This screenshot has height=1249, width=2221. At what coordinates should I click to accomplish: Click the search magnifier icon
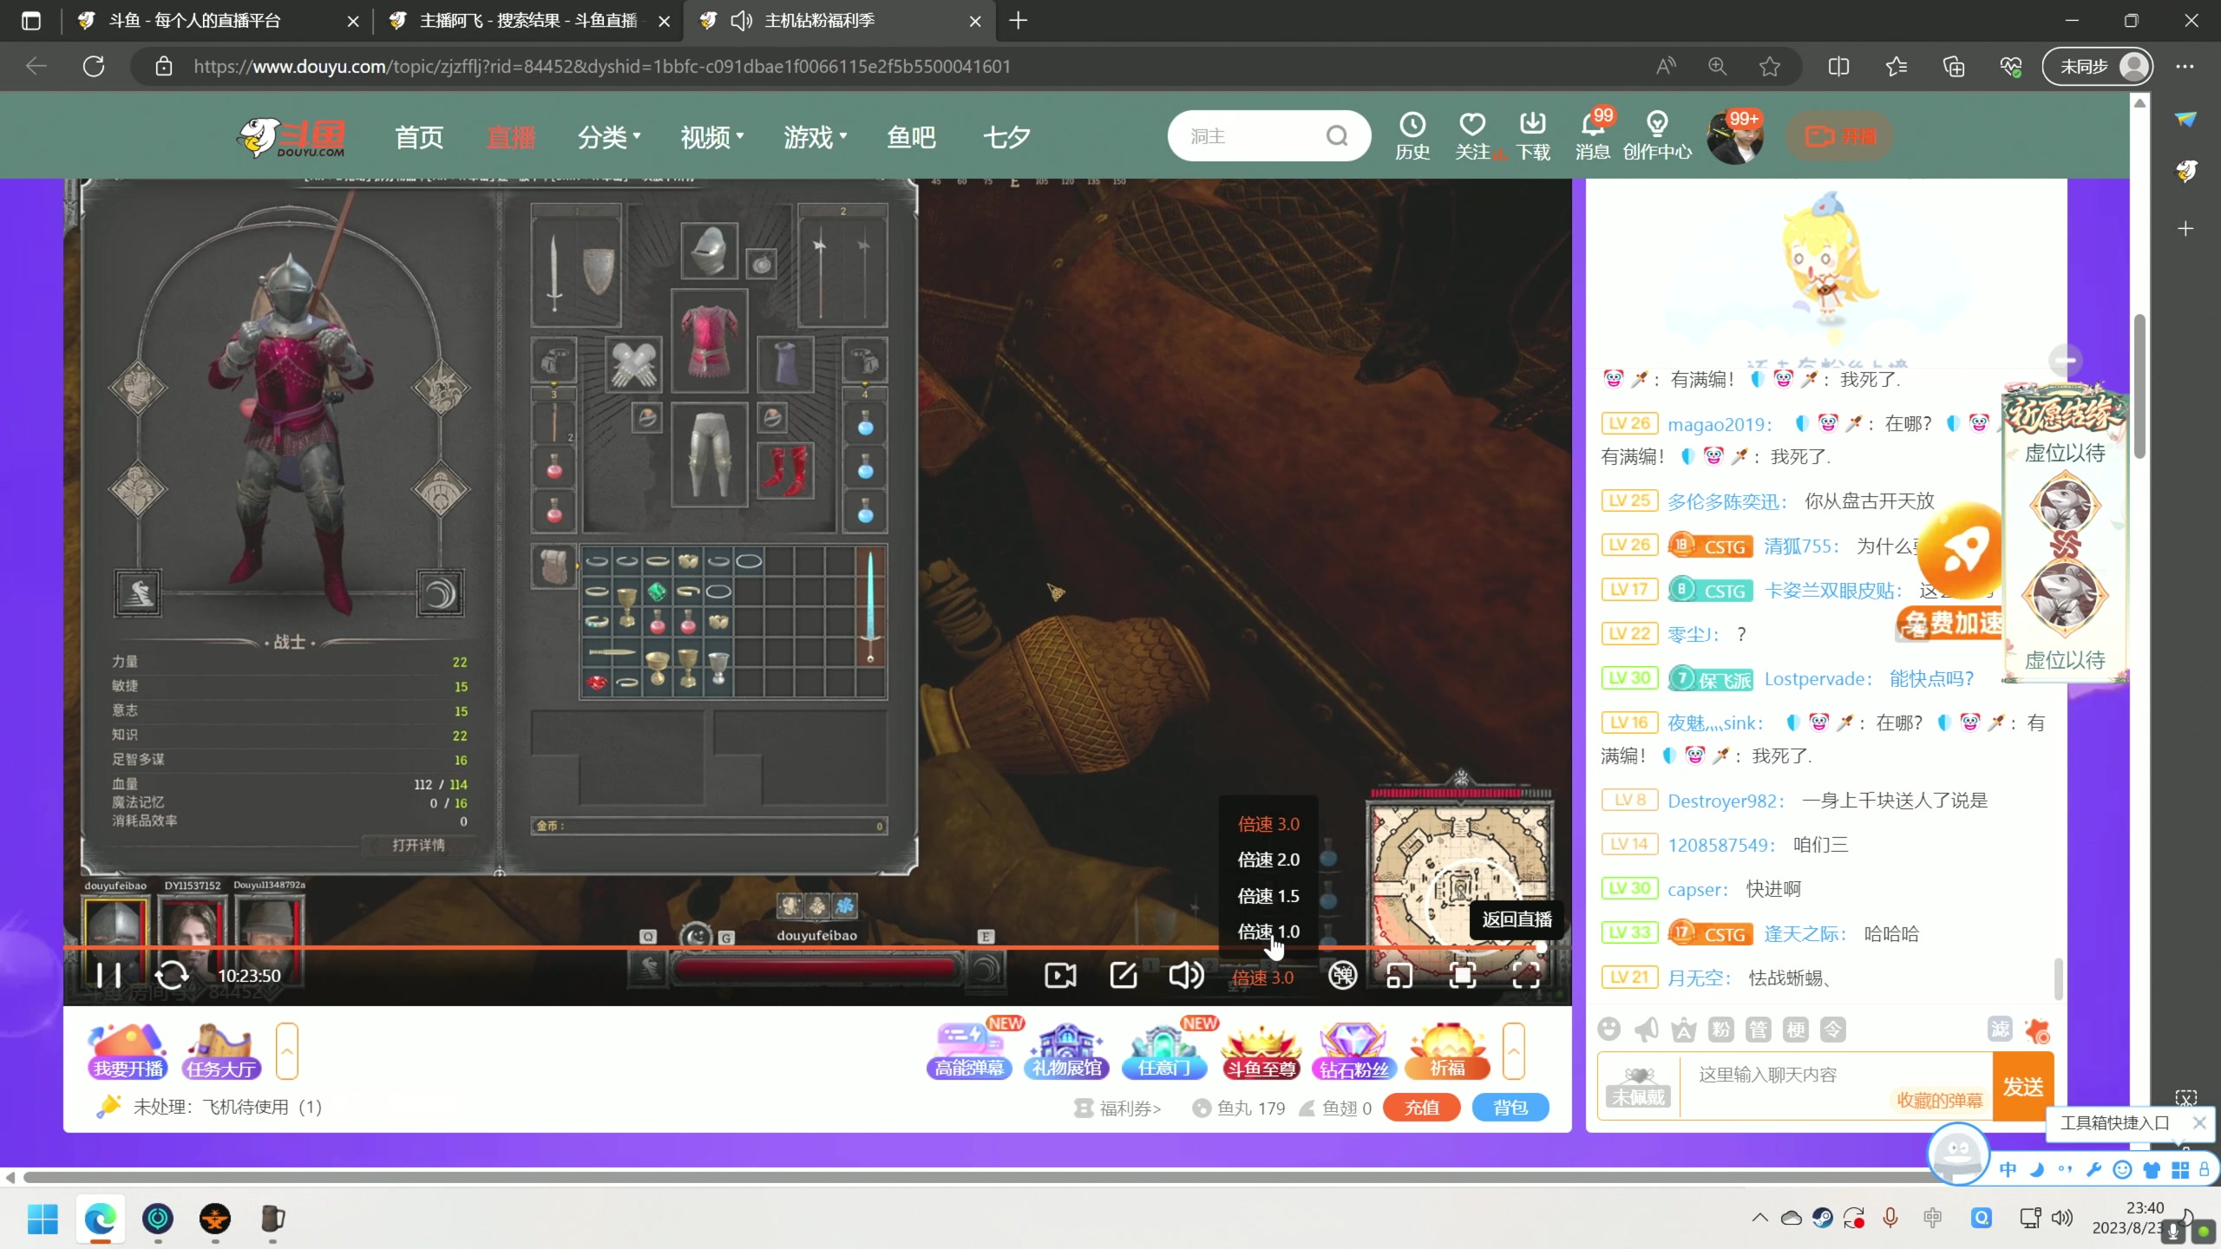1337,136
